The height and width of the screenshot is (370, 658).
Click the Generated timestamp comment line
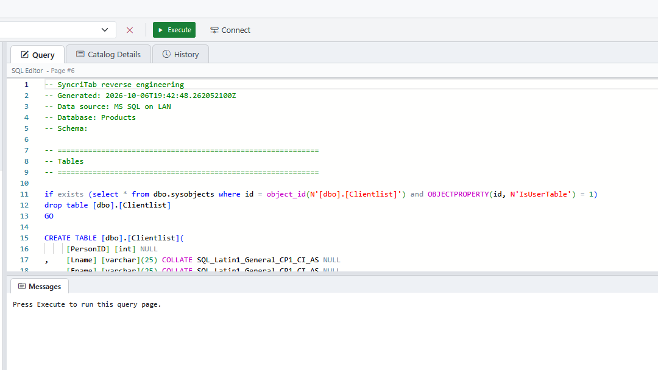[140, 96]
